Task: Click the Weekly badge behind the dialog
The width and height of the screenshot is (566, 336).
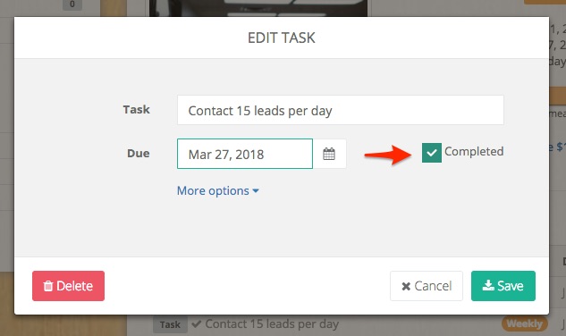Action: point(525,323)
